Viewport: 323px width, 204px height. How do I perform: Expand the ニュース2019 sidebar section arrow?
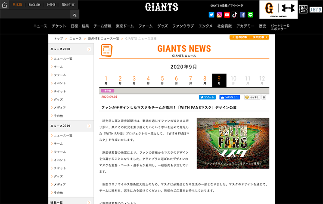(89, 126)
